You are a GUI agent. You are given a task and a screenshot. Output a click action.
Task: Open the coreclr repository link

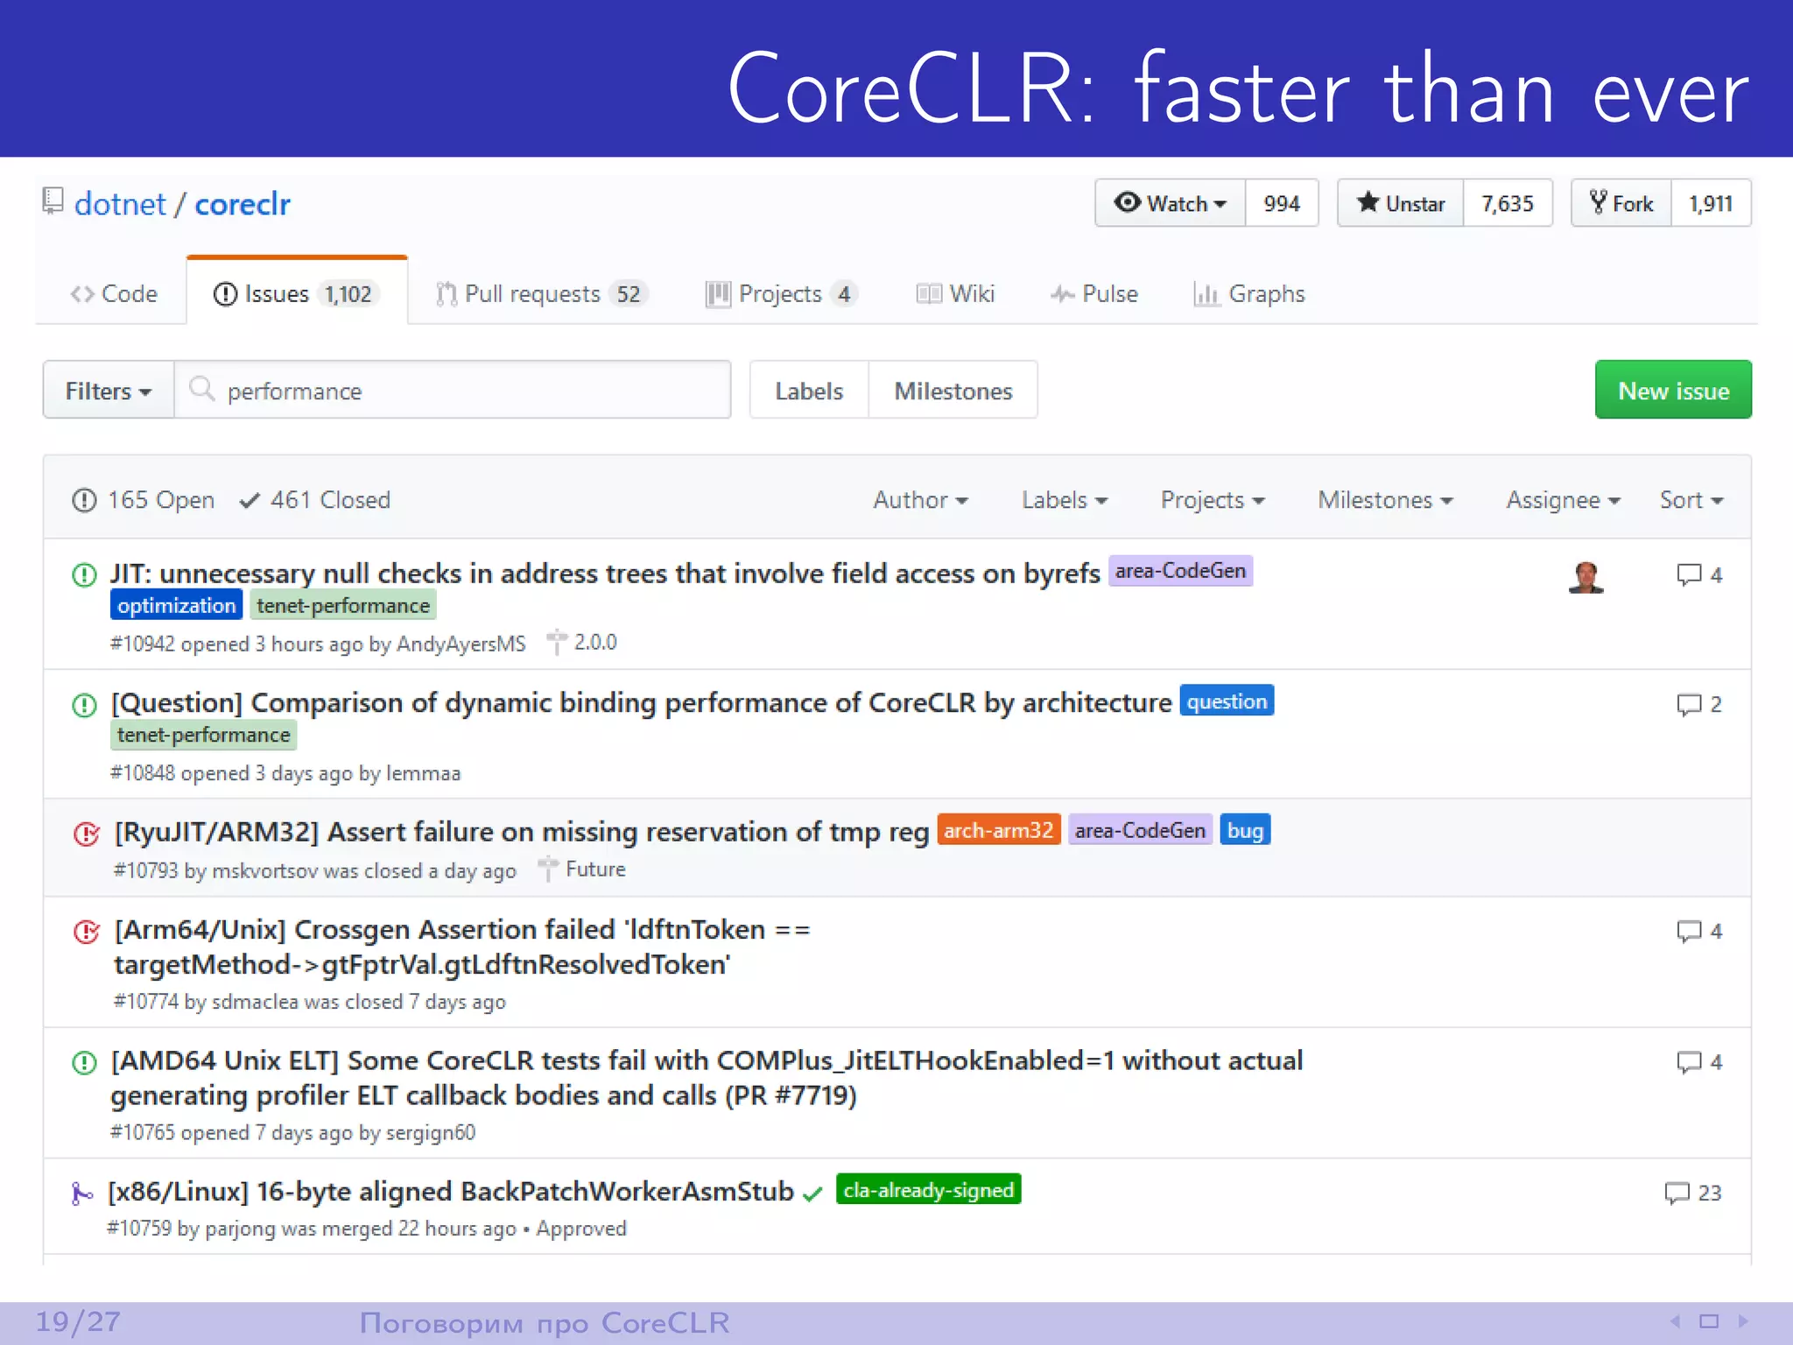point(243,204)
